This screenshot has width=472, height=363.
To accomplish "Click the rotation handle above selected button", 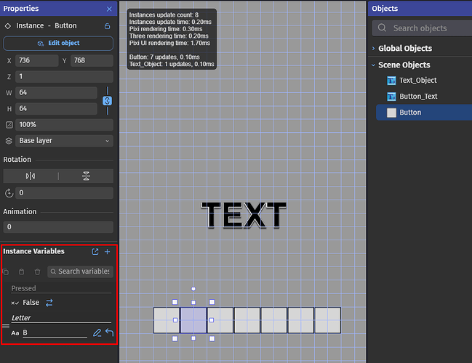I will (193, 289).
